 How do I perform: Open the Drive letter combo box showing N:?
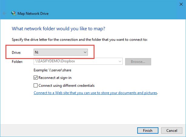[61, 53]
